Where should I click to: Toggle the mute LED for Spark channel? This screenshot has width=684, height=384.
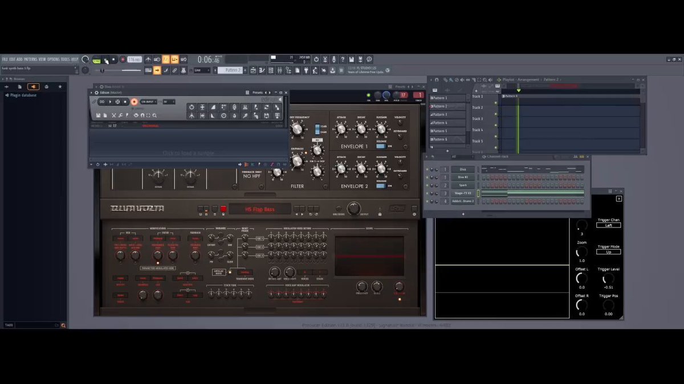pyautogui.click(x=427, y=185)
